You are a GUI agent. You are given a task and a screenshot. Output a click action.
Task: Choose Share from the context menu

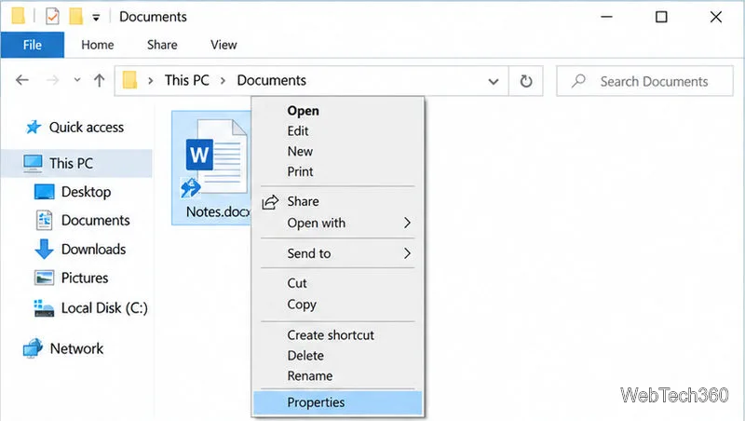click(304, 201)
